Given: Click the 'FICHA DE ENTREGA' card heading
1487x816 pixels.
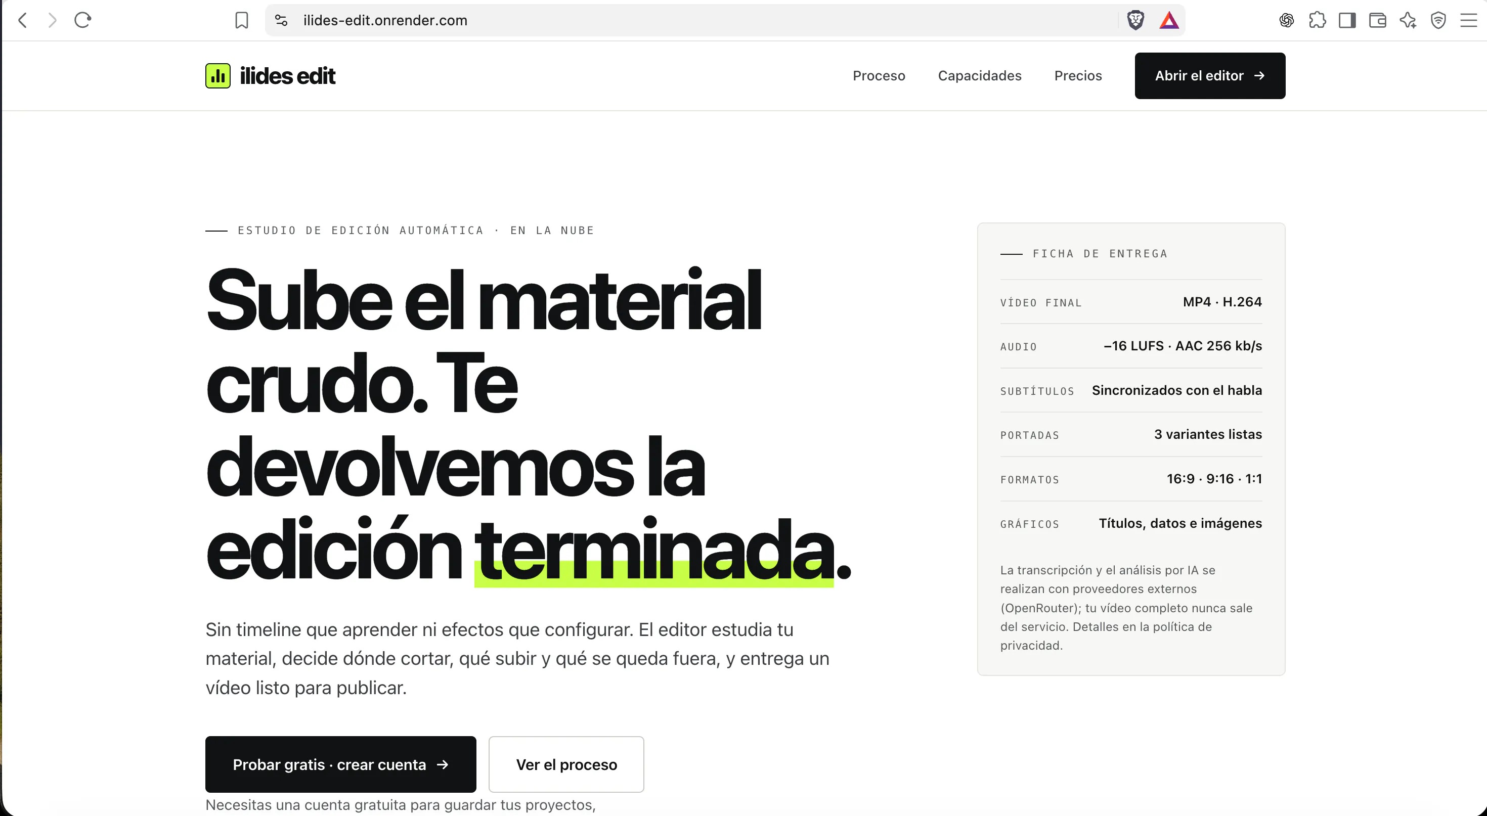Looking at the screenshot, I should (x=1100, y=253).
